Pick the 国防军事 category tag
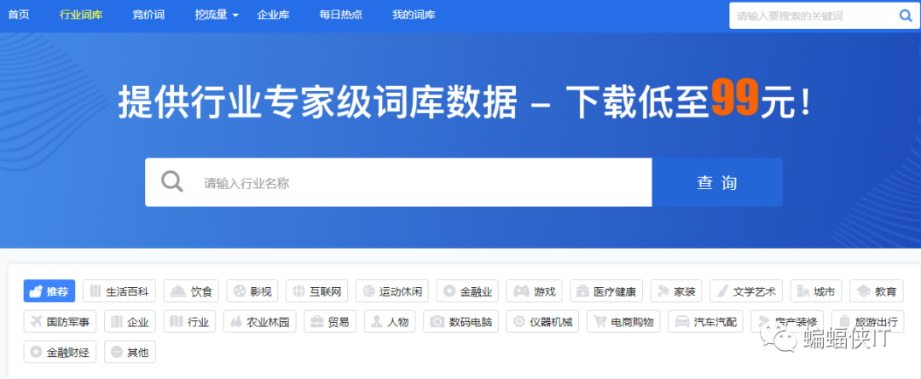This screenshot has width=921, height=379. [60, 321]
